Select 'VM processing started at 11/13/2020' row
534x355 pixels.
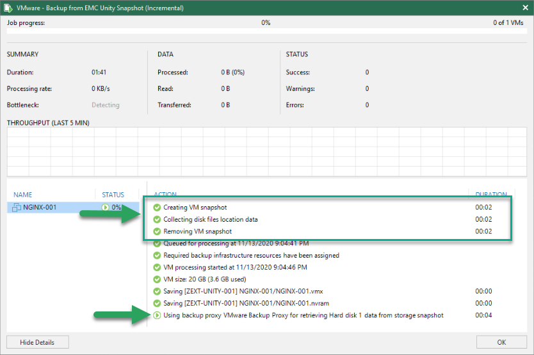(x=334, y=267)
